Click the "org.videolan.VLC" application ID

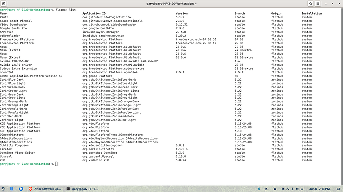click(x=95, y=160)
